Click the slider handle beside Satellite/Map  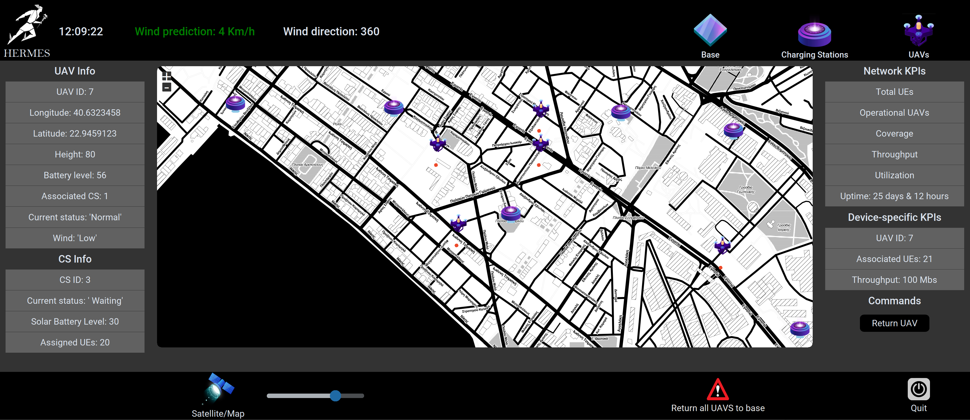[335, 396]
